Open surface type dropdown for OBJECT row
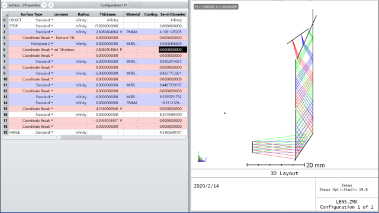Screen dimensions: 379x213 pyautogui.click(x=52, y=20)
